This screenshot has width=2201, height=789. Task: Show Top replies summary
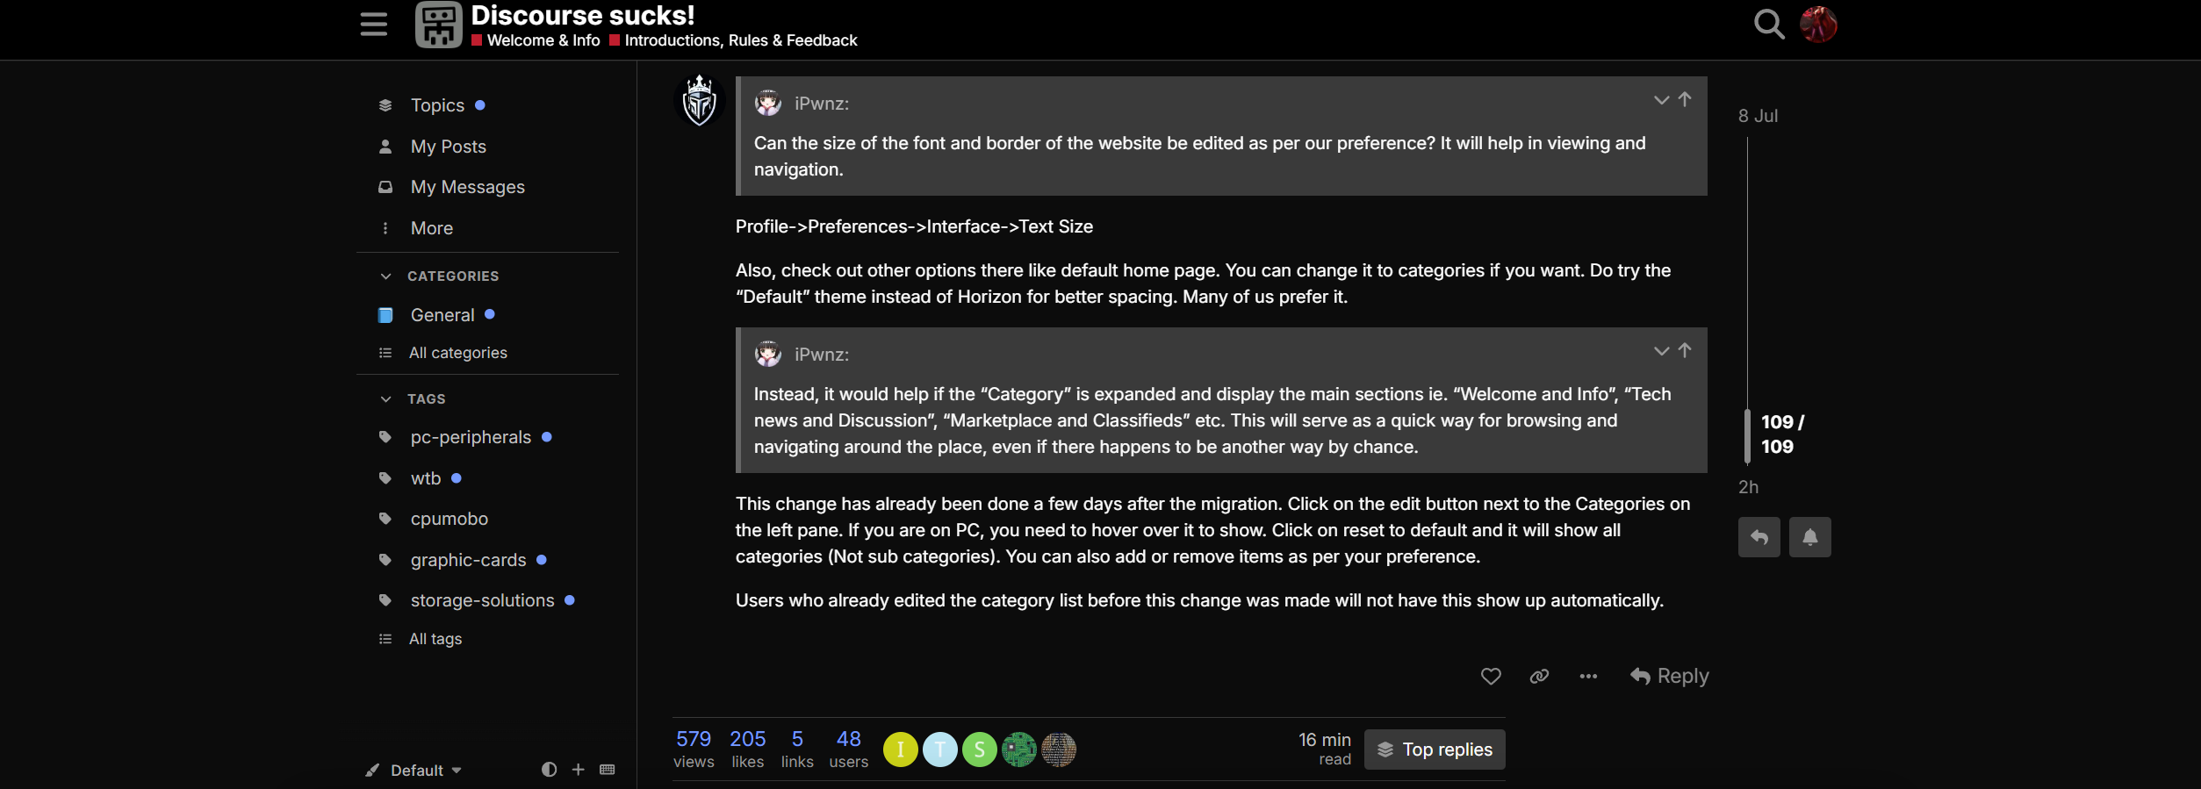(1435, 750)
